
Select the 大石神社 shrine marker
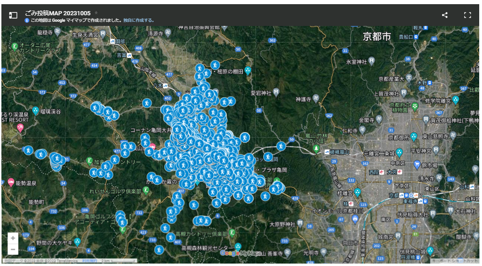(x=450, y=210)
